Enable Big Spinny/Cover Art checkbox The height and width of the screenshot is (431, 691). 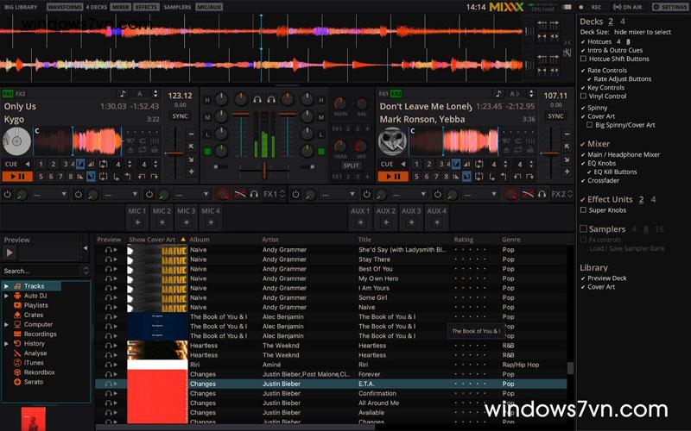click(x=589, y=125)
